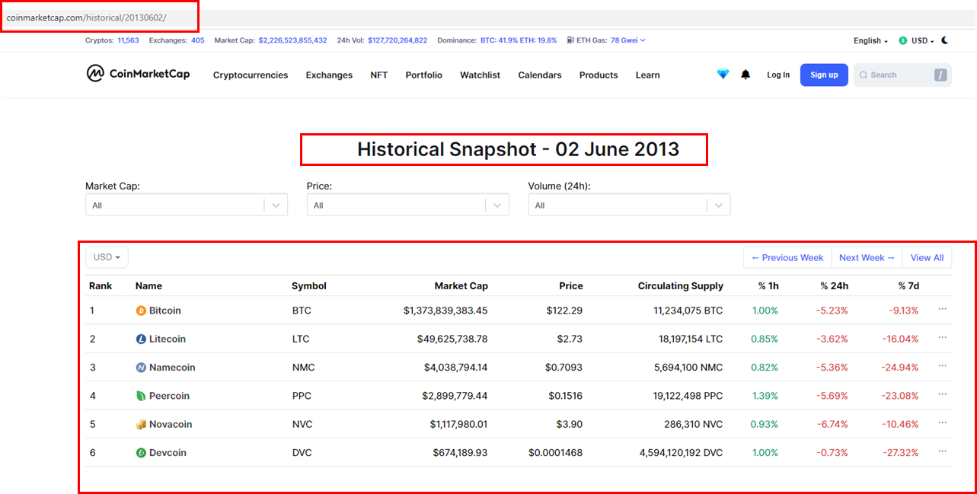Open the Cryptocurrencies menu
The image size is (977, 494).
click(251, 75)
